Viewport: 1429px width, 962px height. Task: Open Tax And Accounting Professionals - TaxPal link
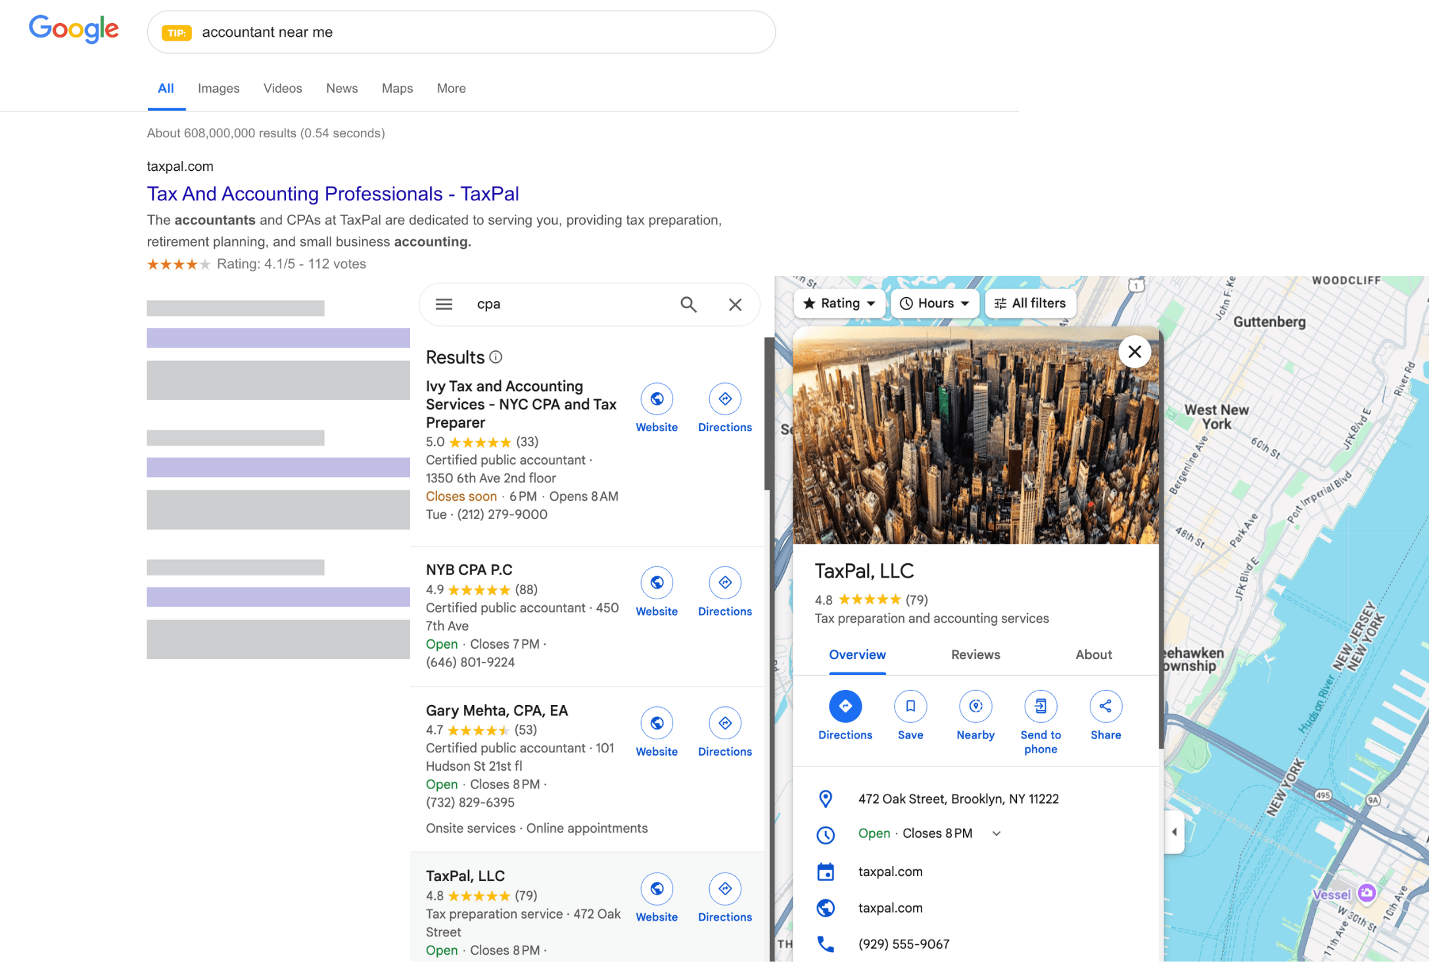point(333,193)
